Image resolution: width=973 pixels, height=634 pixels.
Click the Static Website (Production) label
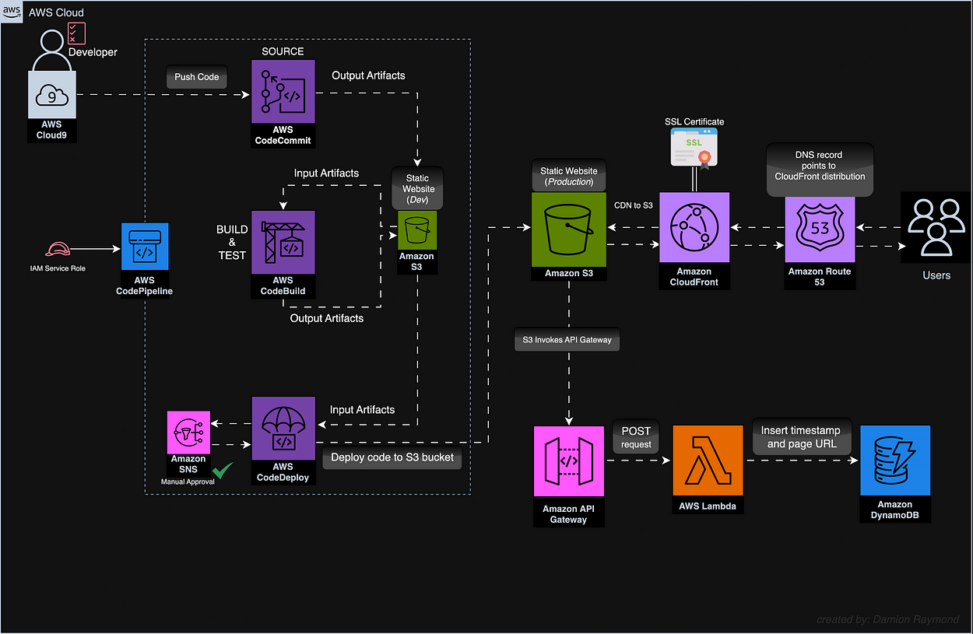(568, 173)
